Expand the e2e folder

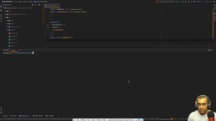[5, 11]
